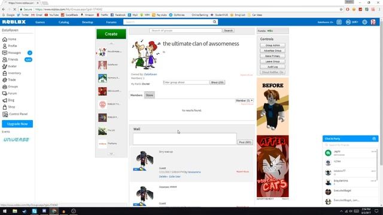Open the Develop menu item
The width and height of the screenshot is (383, 215).
[87, 22]
